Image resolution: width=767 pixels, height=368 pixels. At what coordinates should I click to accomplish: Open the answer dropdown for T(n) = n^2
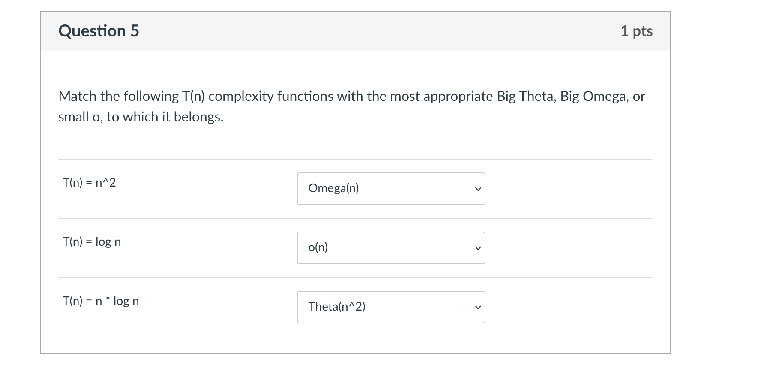point(391,189)
